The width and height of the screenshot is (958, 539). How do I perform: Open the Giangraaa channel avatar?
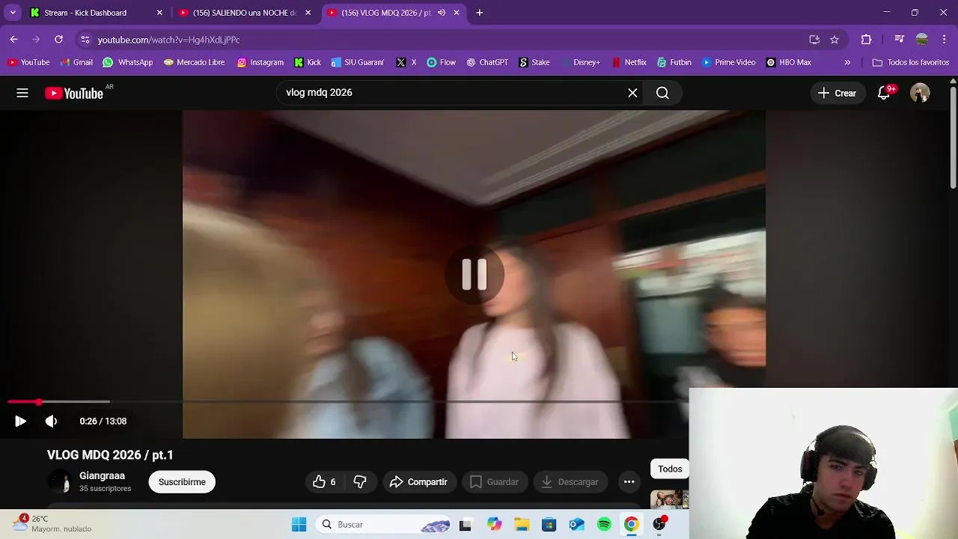(x=61, y=482)
